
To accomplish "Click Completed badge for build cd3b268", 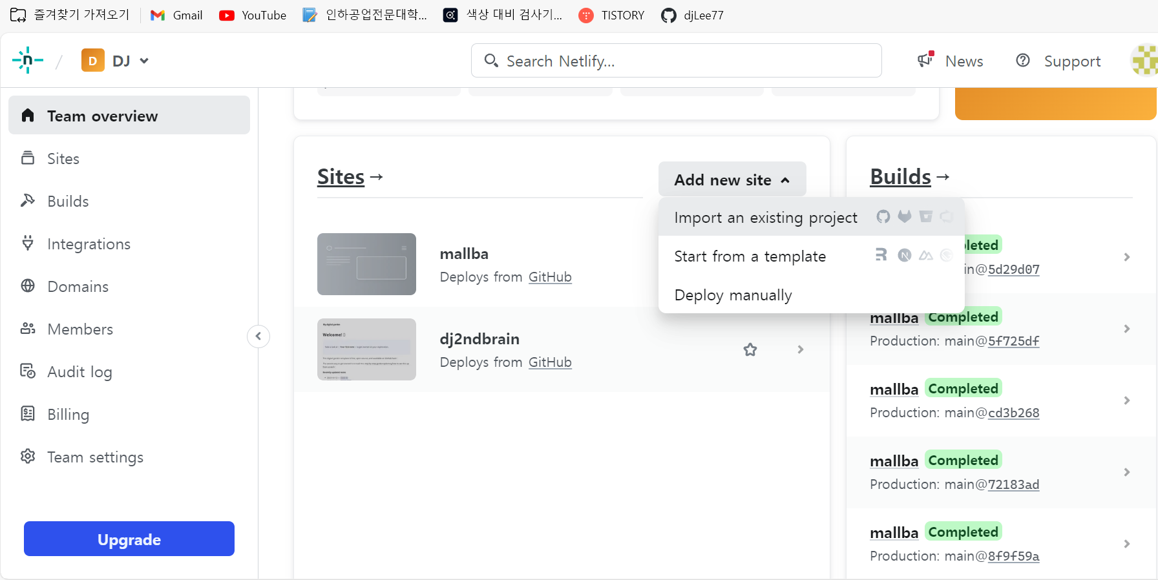I will point(963,388).
